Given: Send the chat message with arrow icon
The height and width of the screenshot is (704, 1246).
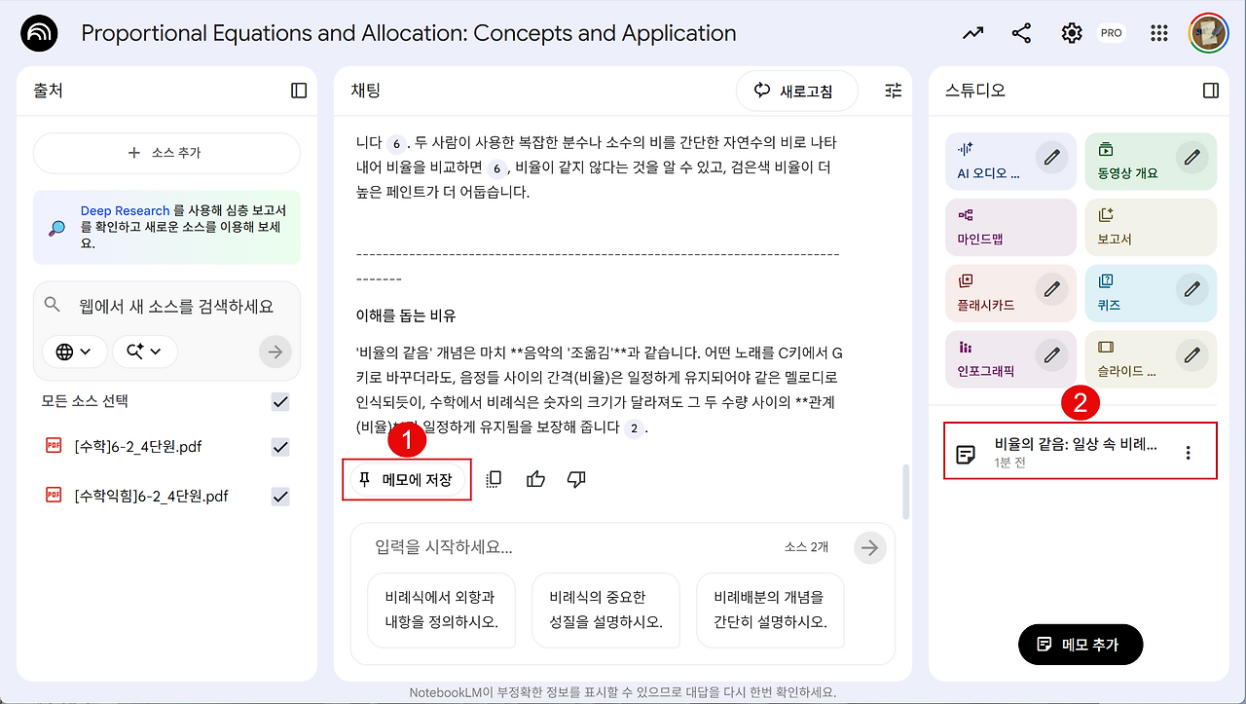Looking at the screenshot, I should click(870, 548).
